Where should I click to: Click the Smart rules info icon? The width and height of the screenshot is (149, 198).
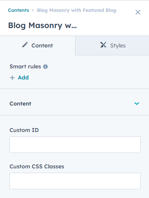click(45, 67)
